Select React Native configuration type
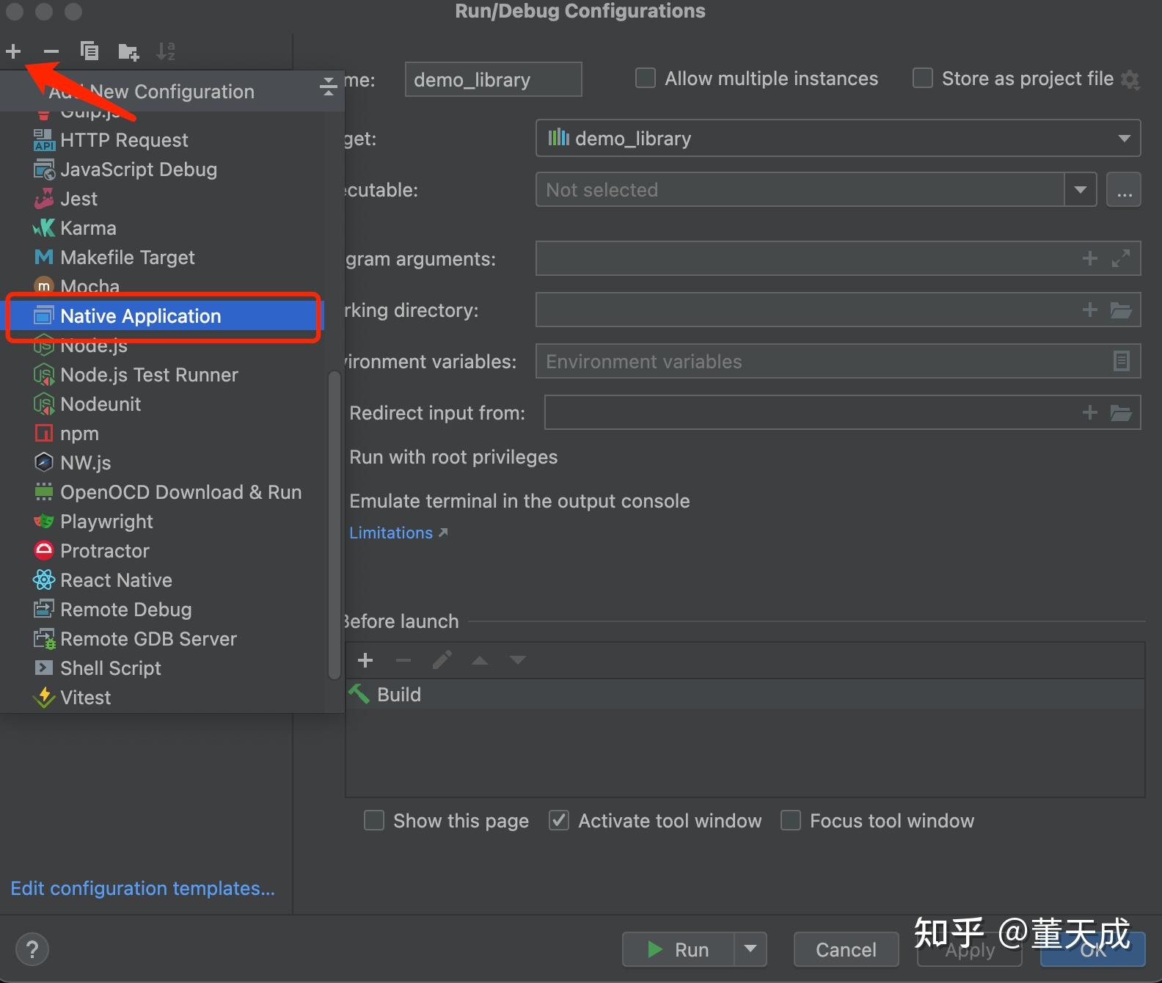 tap(162, 580)
